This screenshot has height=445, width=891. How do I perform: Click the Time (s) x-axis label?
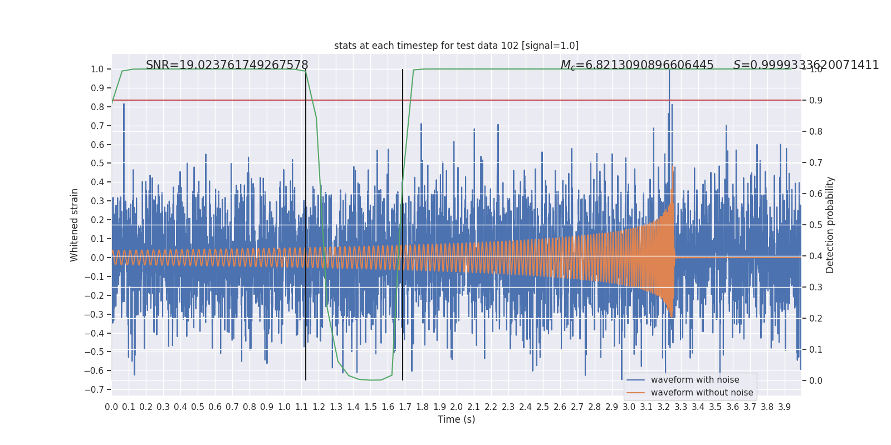456,419
